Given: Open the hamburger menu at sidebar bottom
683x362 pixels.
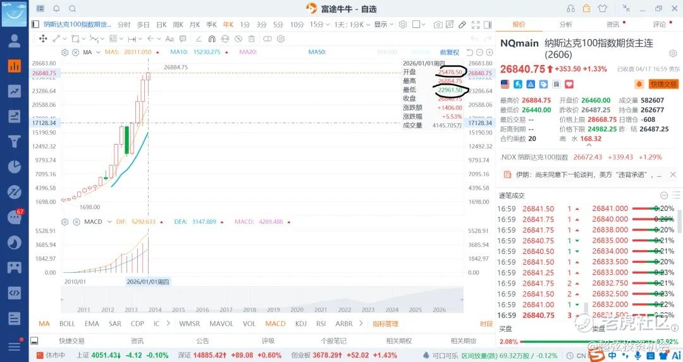Looking at the screenshot, I should click(15, 346).
